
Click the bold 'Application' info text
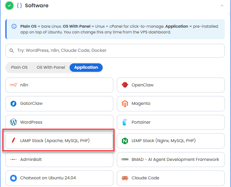tap(177, 26)
